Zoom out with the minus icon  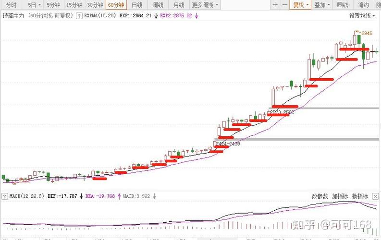pos(285,5)
